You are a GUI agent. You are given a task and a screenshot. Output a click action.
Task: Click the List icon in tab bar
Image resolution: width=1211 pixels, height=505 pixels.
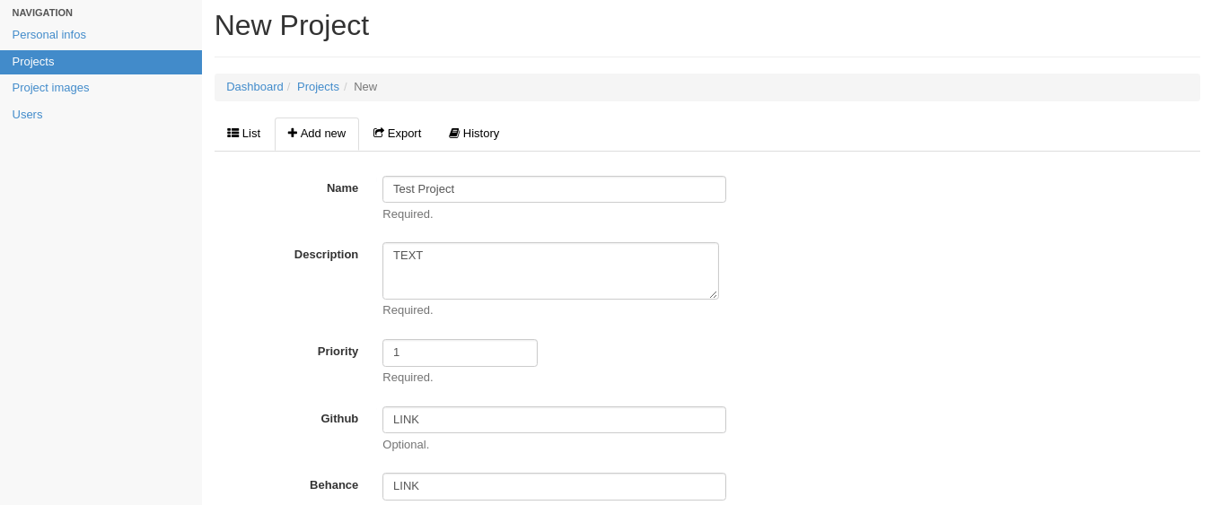233,133
